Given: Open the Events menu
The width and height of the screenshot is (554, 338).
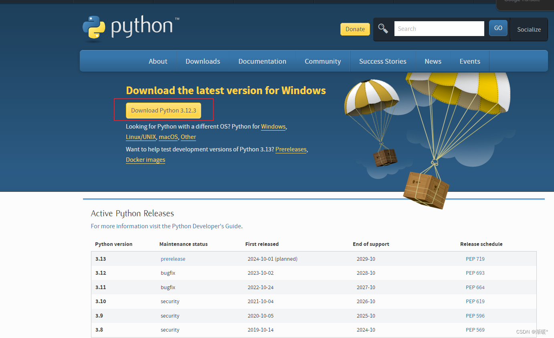Looking at the screenshot, I should [470, 61].
